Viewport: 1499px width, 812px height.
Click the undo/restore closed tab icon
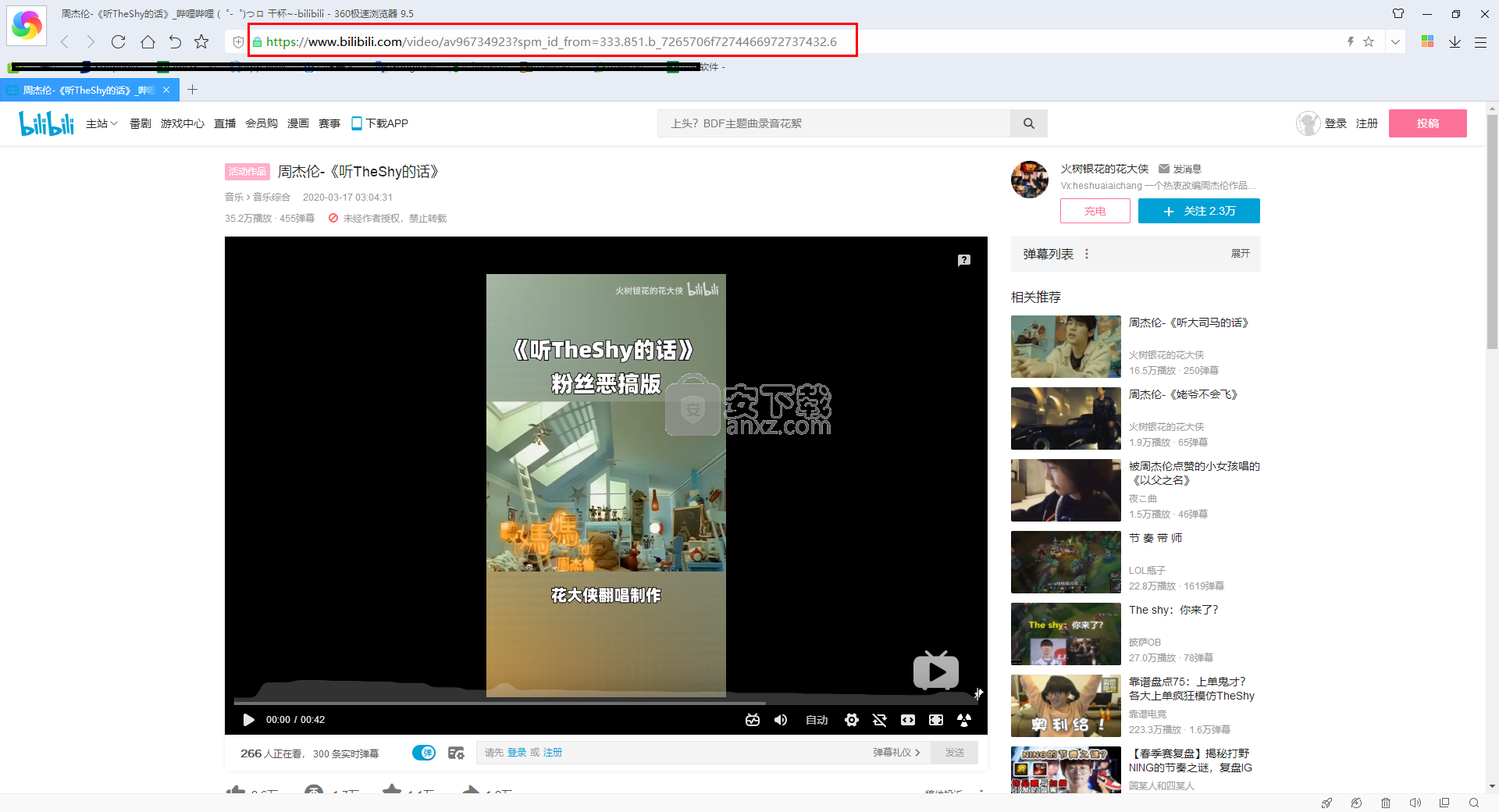pos(175,42)
